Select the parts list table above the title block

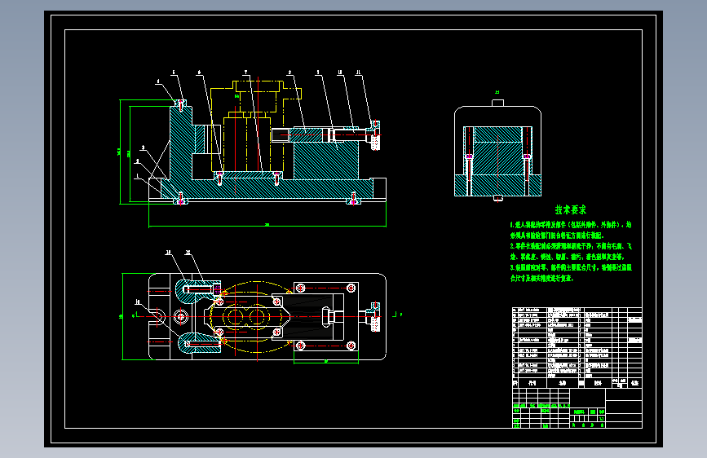tap(577, 347)
